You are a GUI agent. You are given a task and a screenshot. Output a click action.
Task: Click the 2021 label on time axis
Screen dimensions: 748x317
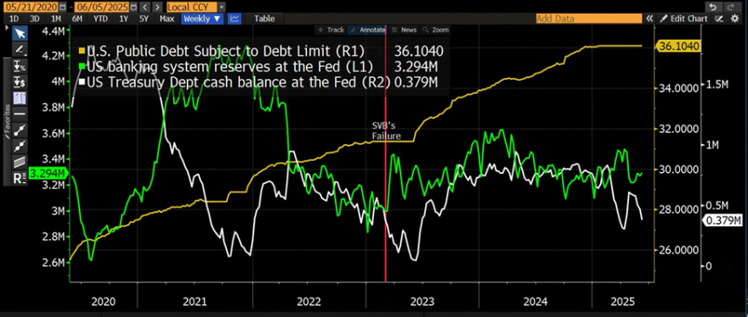pyautogui.click(x=195, y=301)
